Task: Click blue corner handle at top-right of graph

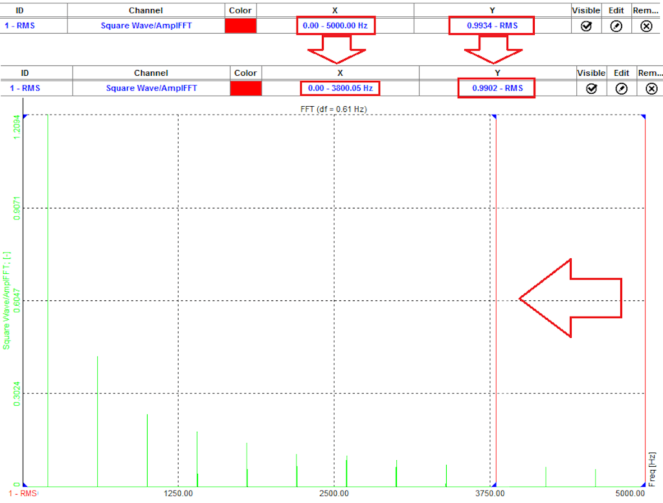Action: pyautogui.click(x=643, y=117)
